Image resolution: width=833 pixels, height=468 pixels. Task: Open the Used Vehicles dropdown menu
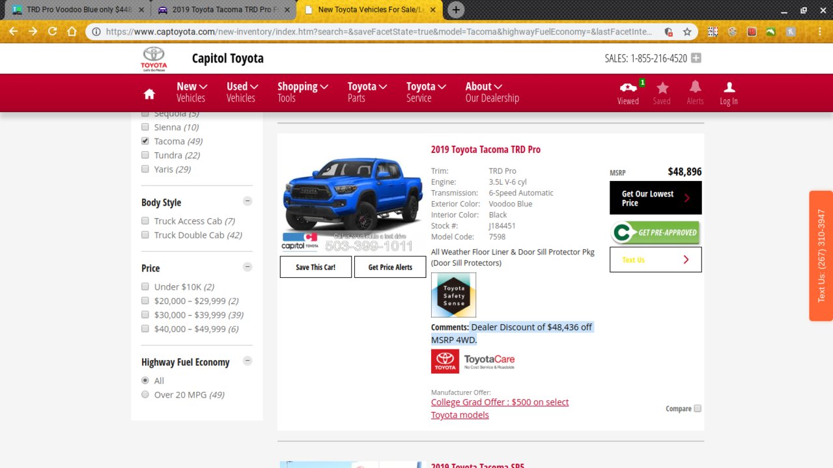click(x=242, y=92)
